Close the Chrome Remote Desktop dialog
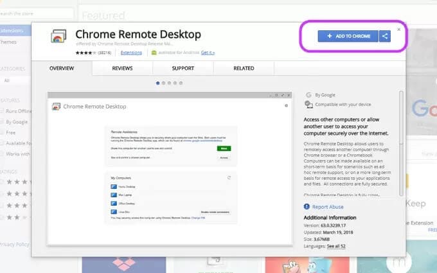437x273 pixels. tap(399, 30)
